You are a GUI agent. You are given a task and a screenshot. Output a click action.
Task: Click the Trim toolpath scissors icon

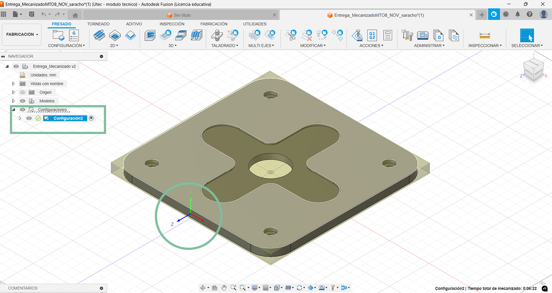291,35
